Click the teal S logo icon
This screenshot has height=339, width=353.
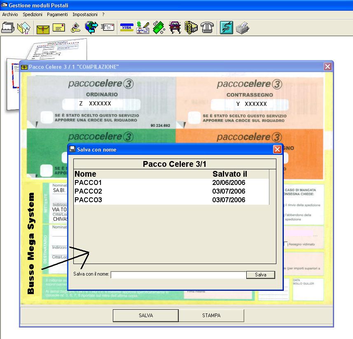pos(226,28)
